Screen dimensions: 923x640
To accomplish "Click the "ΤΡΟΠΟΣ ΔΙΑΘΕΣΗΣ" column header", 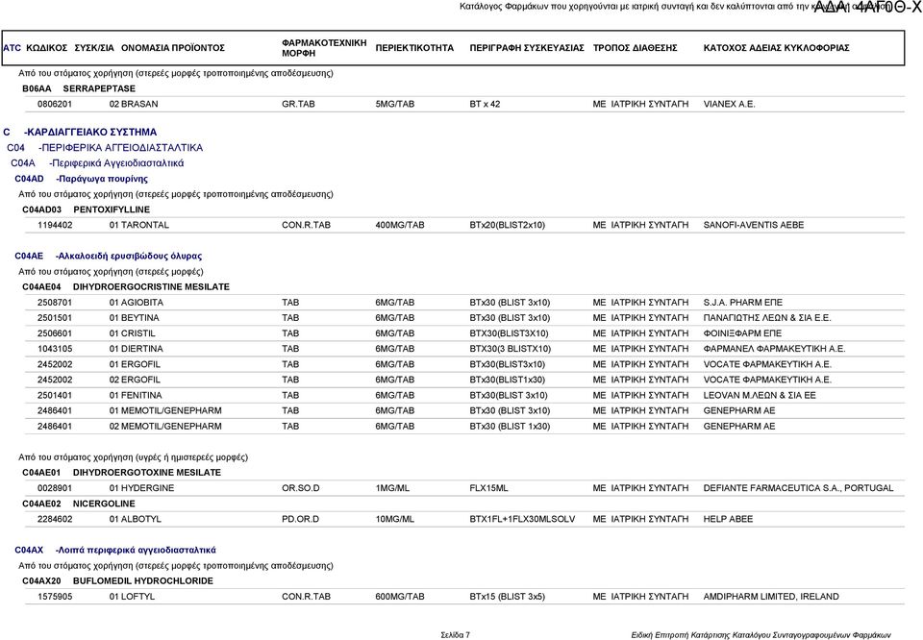I will [636, 48].
